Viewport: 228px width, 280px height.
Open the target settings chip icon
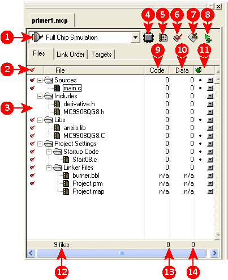(148, 37)
